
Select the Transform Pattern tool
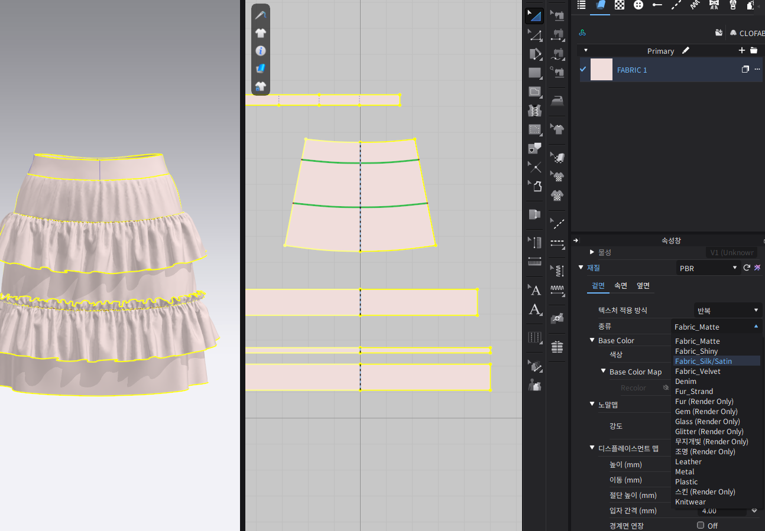point(534,16)
